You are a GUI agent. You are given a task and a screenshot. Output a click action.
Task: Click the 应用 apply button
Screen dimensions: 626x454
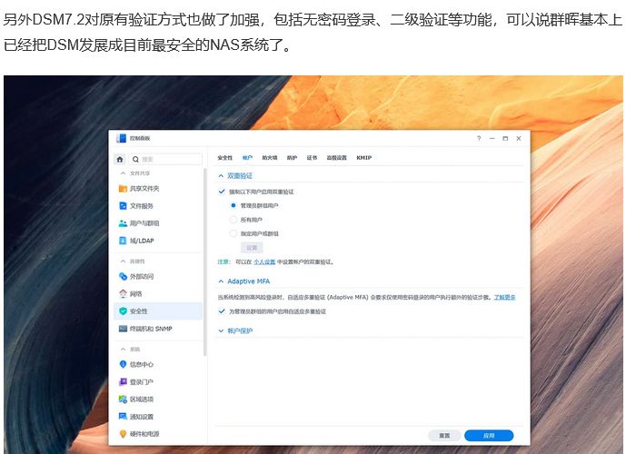tap(489, 435)
